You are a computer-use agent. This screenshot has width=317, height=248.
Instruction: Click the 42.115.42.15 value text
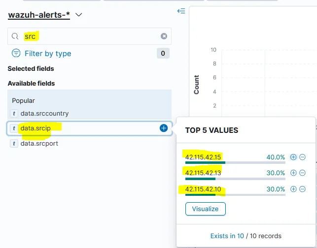click(203, 157)
